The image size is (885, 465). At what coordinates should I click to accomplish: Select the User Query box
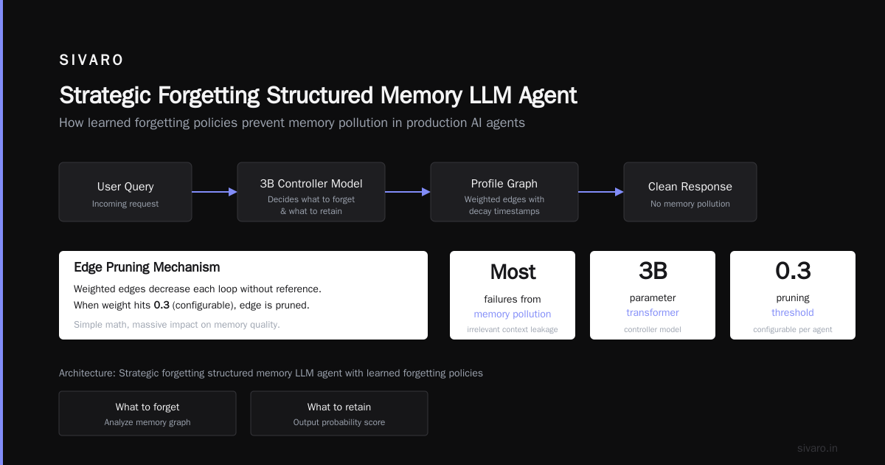[x=125, y=192]
